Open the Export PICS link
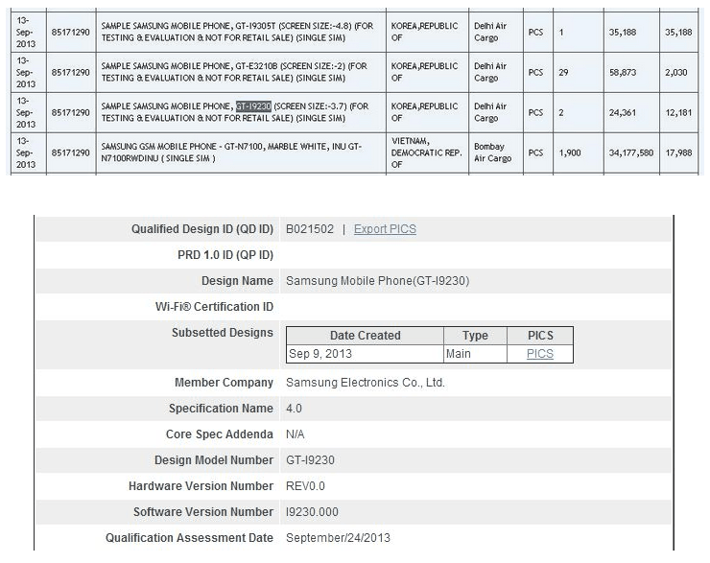 [x=385, y=229]
